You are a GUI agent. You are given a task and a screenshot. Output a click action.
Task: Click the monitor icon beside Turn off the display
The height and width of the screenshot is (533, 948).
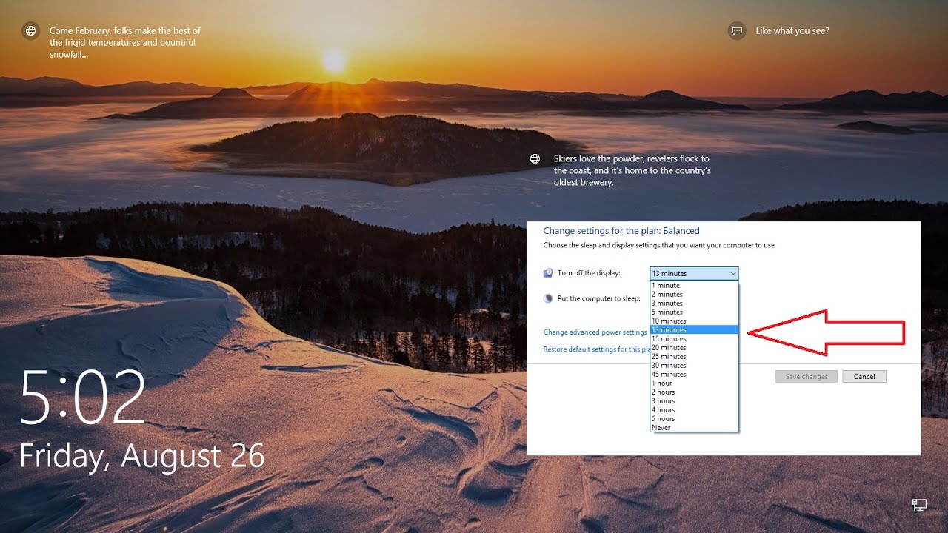coord(548,273)
